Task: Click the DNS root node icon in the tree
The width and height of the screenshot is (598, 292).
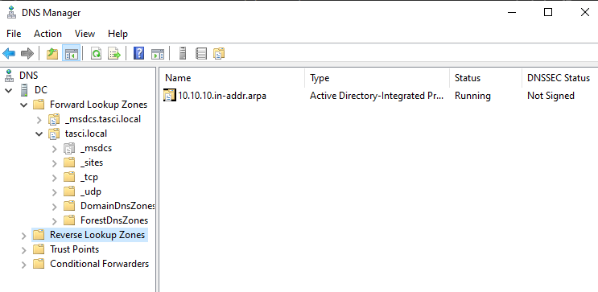Action: (x=9, y=75)
